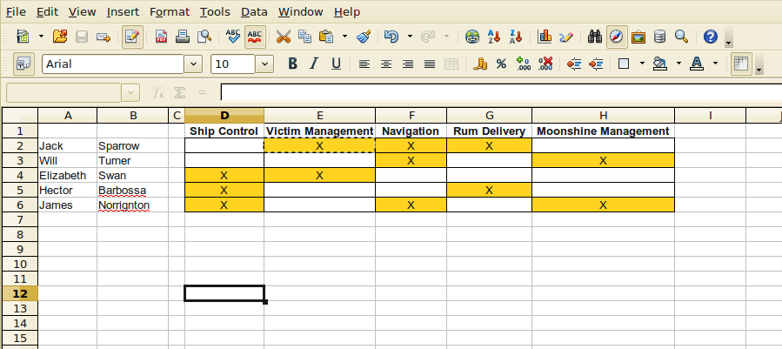Expand the Font Size dropdown arrow
The width and height of the screenshot is (782, 349).
pyautogui.click(x=264, y=64)
